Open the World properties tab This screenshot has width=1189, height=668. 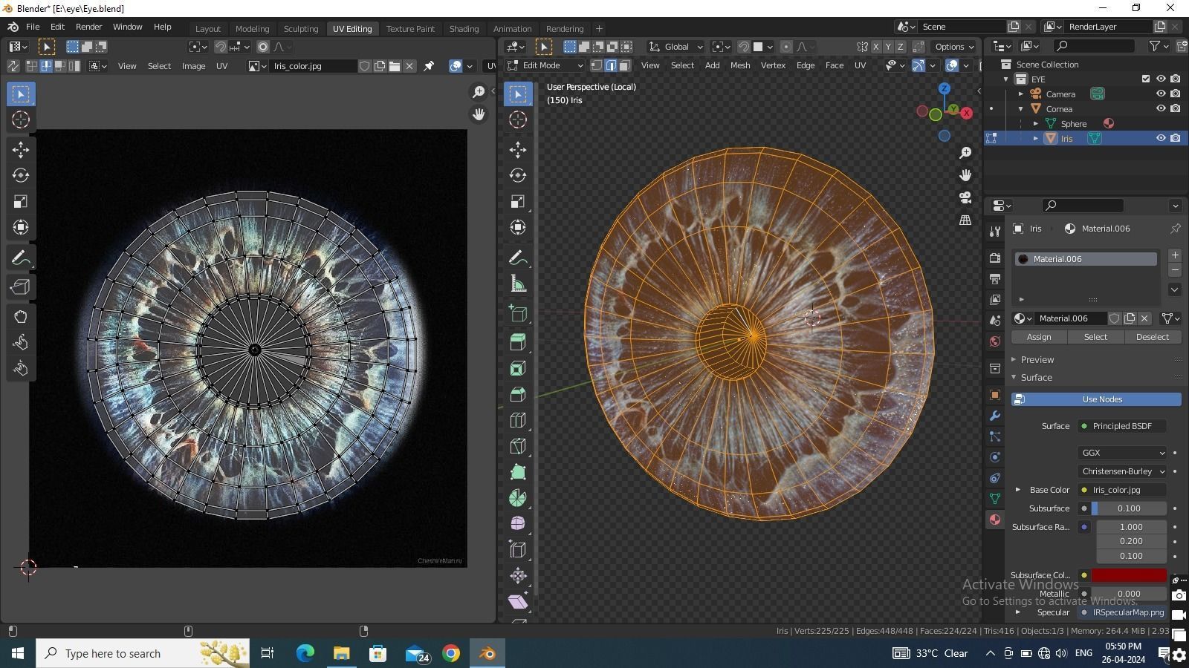(x=995, y=341)
